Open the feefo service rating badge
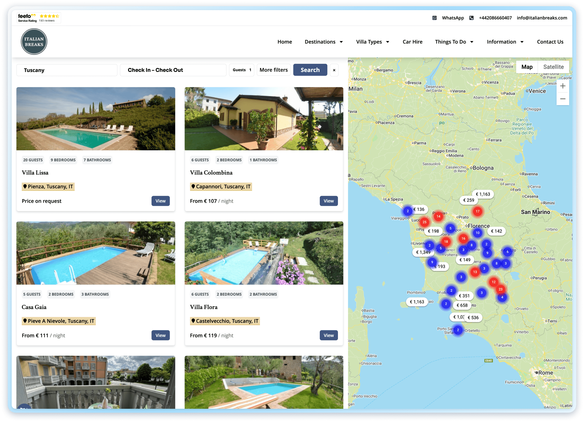This screenshot has width=584, height=422. tap(39, 18)
